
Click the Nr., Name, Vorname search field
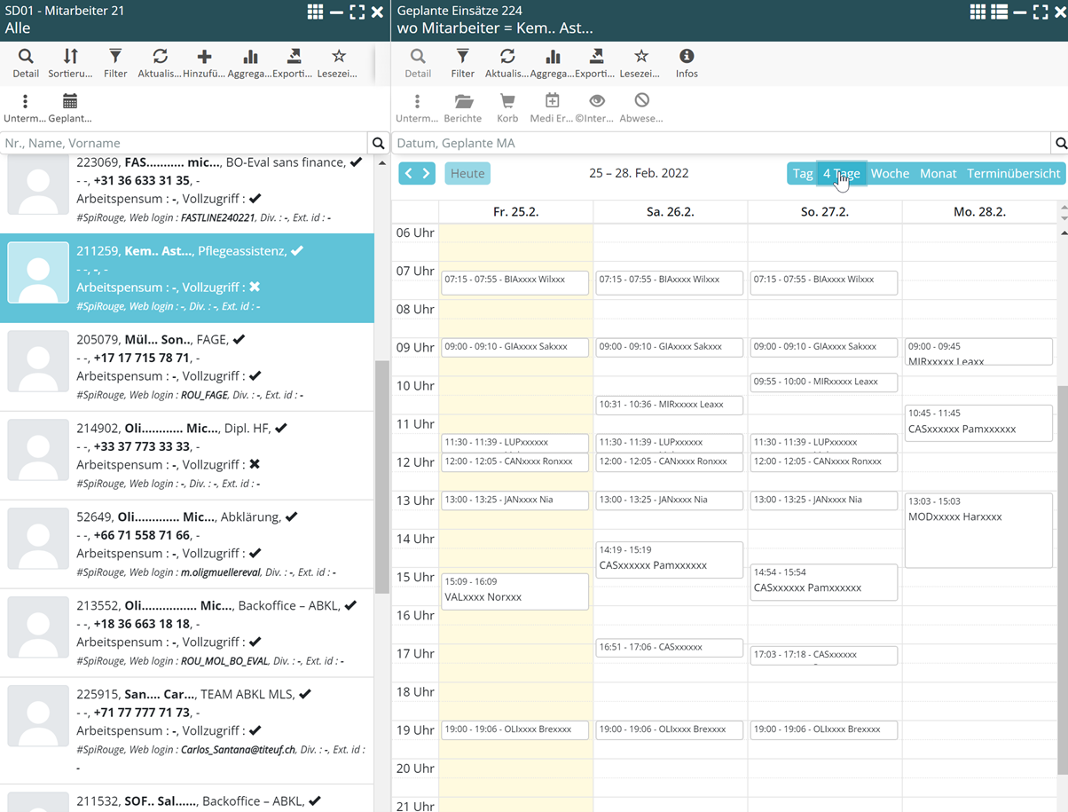tap(184, 143)
